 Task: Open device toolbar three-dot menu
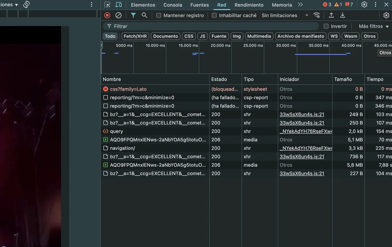92,5
